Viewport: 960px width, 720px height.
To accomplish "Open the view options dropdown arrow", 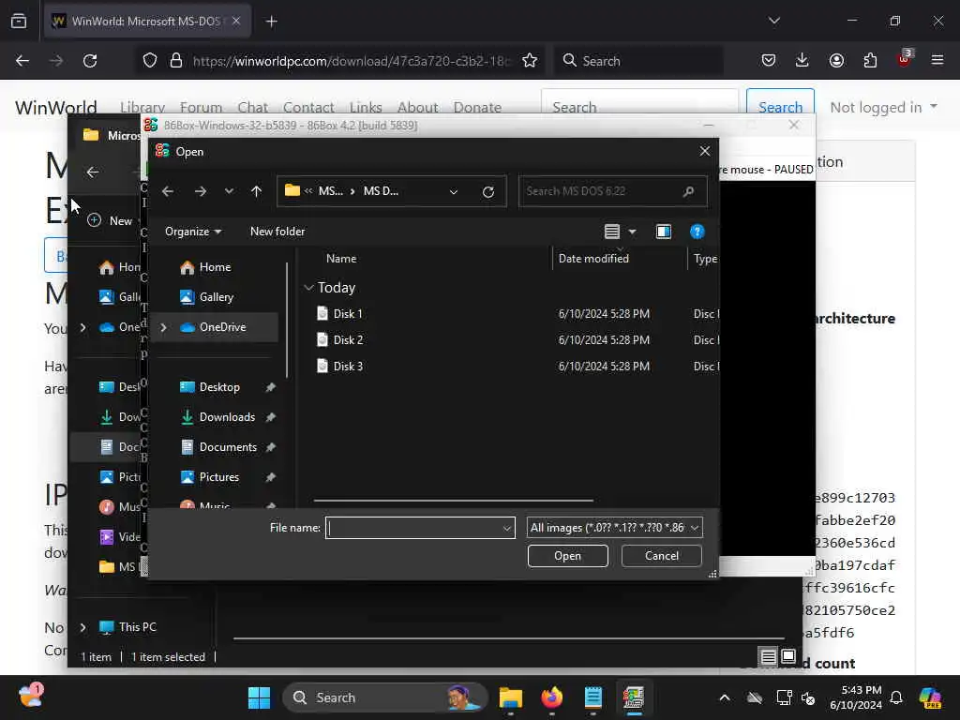I will pyautogui.click(x=633, y=232).
